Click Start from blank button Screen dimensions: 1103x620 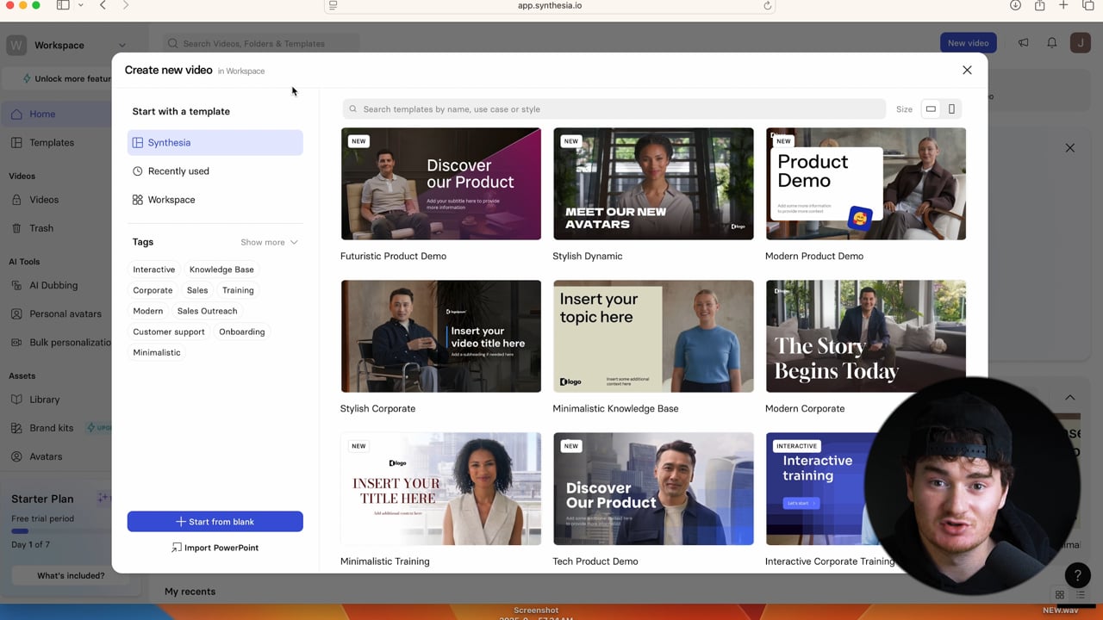coord(215,522)
